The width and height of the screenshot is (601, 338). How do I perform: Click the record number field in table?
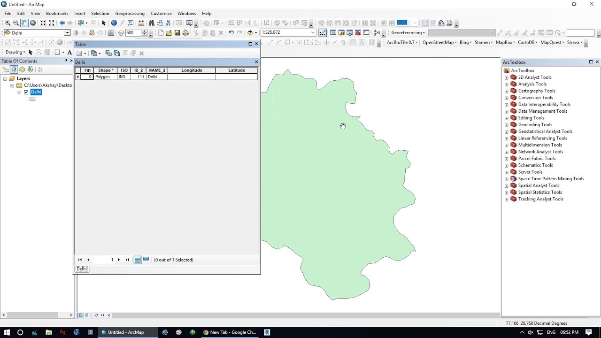(104, 260)
